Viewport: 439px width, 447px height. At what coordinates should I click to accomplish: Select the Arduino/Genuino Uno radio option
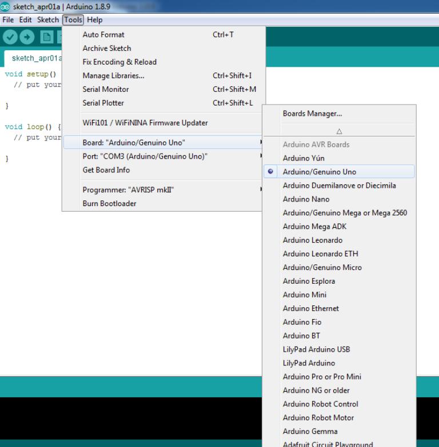[x=339, y=172]
